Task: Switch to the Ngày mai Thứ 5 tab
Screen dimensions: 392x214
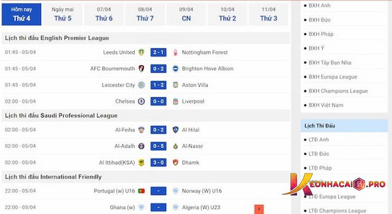Action: click(63, 14)
